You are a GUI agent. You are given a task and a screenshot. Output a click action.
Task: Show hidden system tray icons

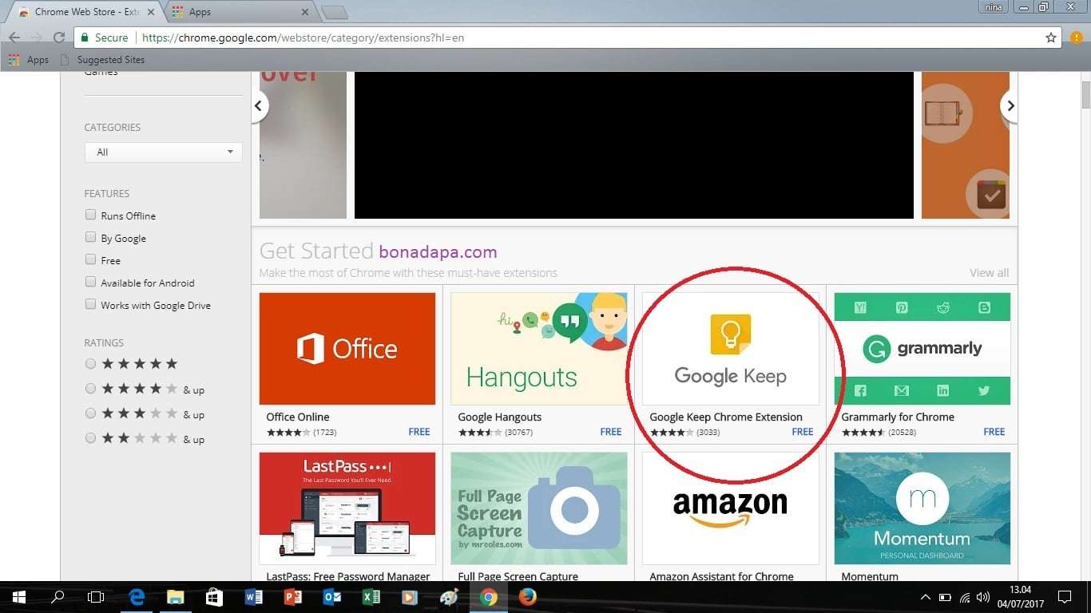pos(926,597)
